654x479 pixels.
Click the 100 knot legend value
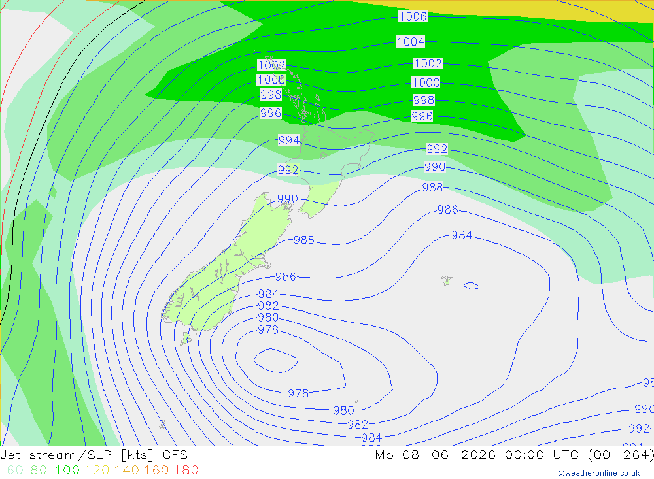pos(67,471)
